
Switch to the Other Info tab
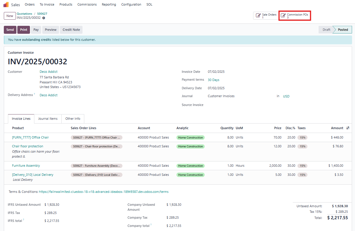pyautogui.click(x=73, y=119)
